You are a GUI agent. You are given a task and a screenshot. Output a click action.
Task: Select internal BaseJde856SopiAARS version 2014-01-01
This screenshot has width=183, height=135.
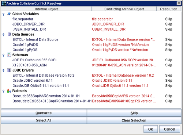(46, 96)
